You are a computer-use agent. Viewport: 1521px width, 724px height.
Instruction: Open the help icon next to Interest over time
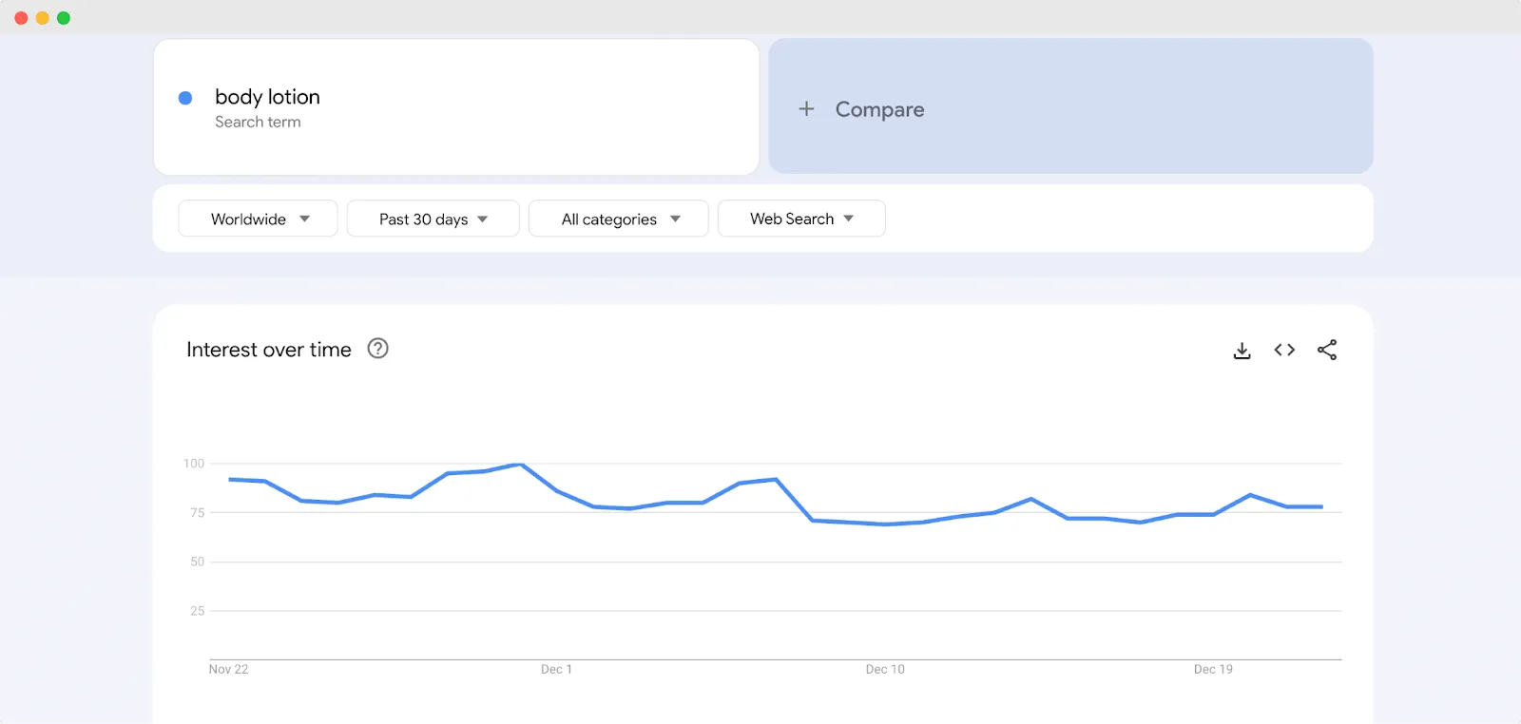click(x=377, y=349)
